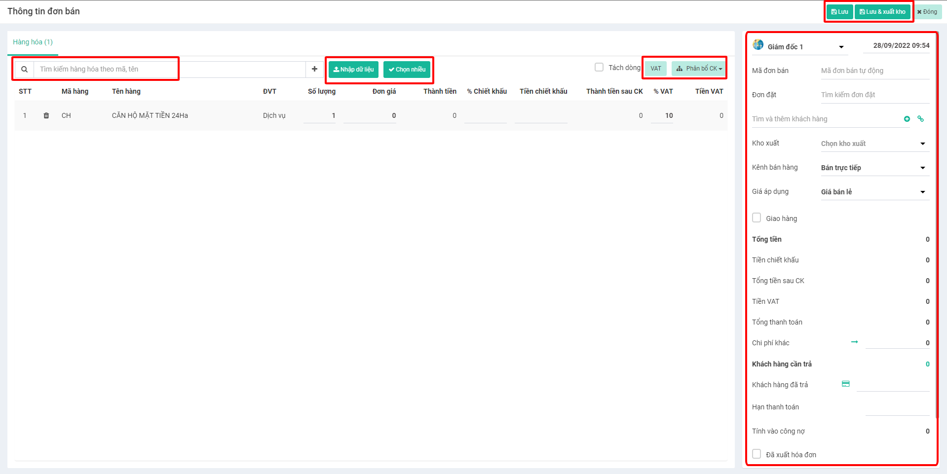
Task: Click the magnifier icon in product search
Action: pyautogui.click(x=24, y=69)
